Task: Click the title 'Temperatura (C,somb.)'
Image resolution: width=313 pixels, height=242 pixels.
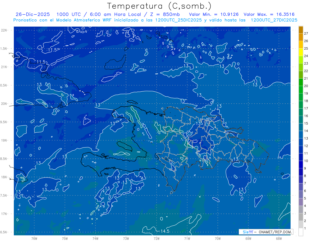Action: click(159, 6)
